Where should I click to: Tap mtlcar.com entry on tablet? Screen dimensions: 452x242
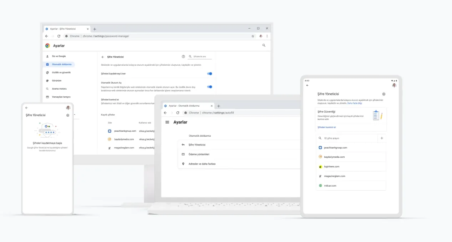pos(351,186)
